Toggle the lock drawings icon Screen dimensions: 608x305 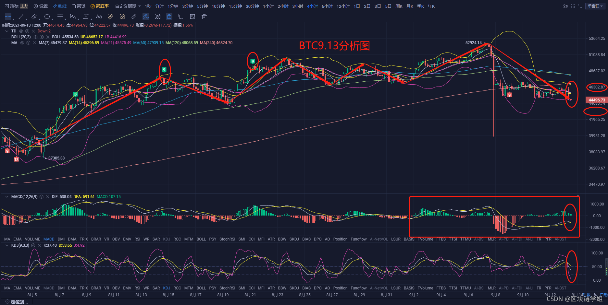pos(169,17)
